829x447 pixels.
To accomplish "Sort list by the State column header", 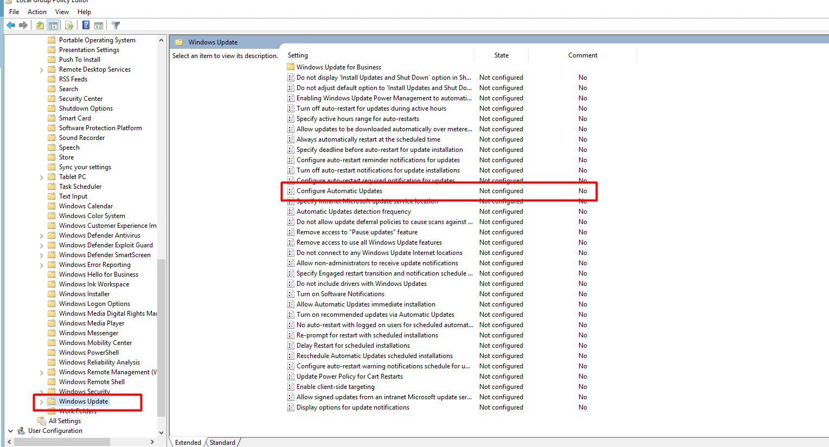I will pyautogui.click(x=501, y=55).
